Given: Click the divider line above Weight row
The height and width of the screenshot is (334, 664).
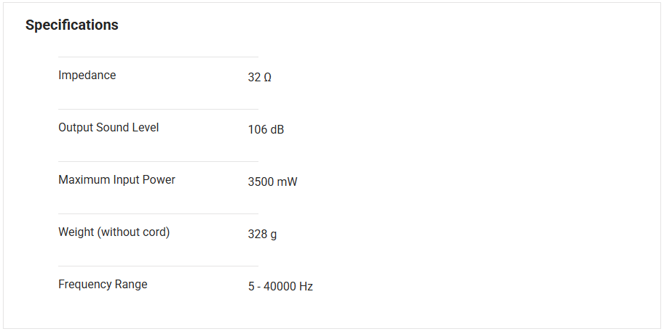Looking at the screenshot, I should click(x=158, y=213).
